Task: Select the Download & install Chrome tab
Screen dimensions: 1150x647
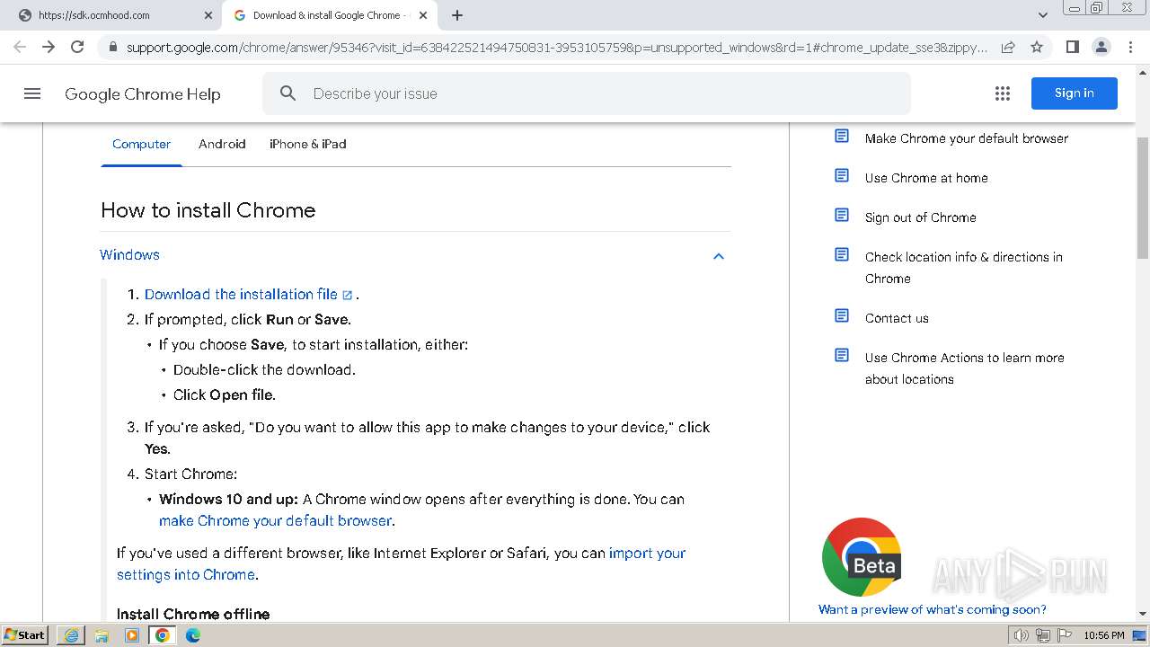Action: point(330,15)
